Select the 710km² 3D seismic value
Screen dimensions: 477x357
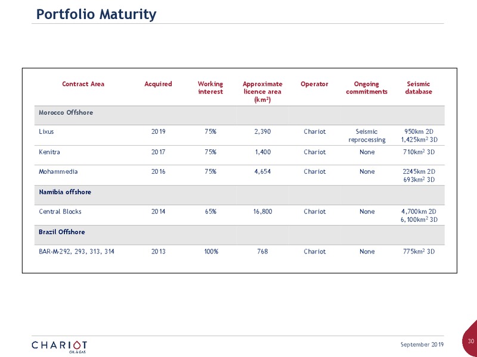(419, 152)
